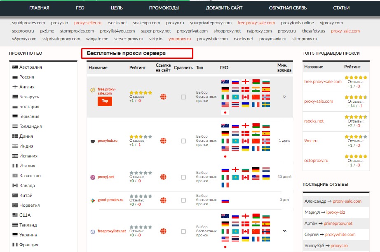Click the Kazakhstan flag in proxyj.net GEO cell

pos(235,178)
